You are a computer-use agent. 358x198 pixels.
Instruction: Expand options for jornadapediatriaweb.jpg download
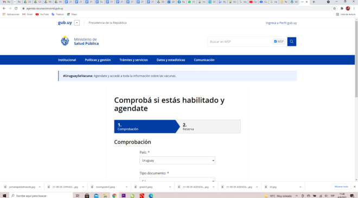coord(40,187)
